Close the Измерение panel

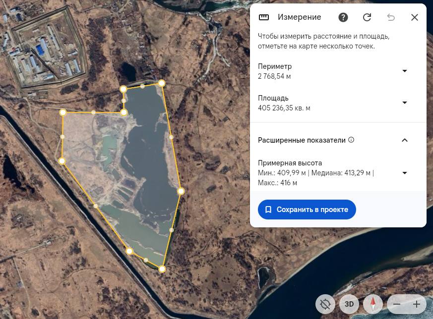coord(415,17)
